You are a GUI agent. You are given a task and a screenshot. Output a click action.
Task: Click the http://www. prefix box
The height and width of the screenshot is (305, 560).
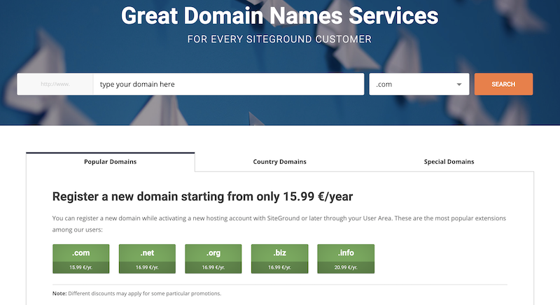pyautogui.click(x=55, y=84)
